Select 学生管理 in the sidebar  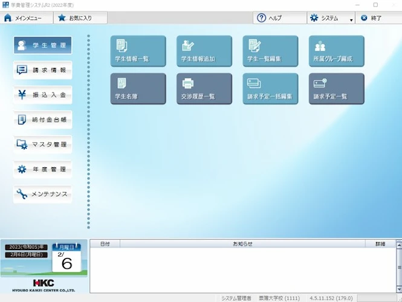(x=42, y=45)
